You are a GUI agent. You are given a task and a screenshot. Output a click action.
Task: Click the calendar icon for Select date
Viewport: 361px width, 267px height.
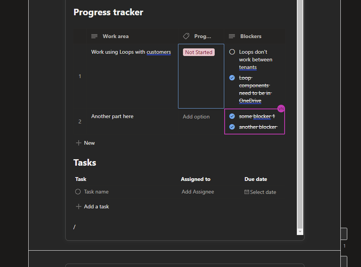[x=247, y=192]
